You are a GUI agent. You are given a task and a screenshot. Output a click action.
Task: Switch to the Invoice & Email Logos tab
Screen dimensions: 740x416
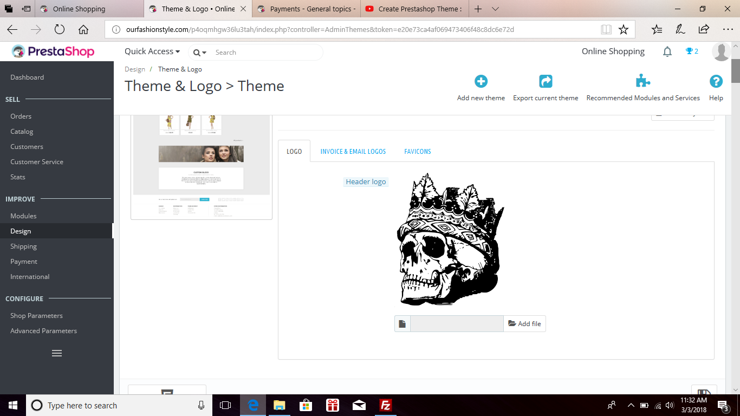(353, 152)
